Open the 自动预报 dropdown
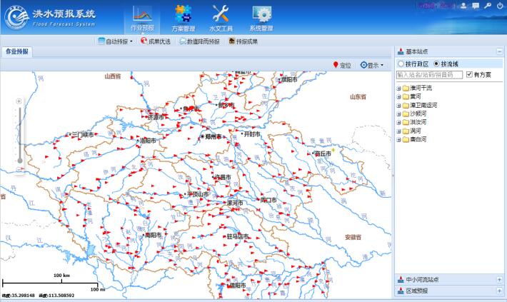The image size is (507, 302). tap(115, 41)
